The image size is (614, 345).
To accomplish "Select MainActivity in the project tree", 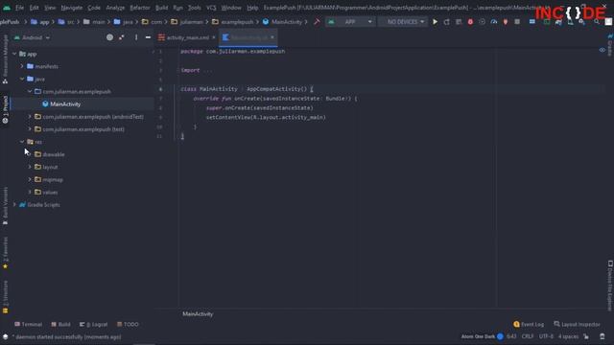I will [65, 104].
